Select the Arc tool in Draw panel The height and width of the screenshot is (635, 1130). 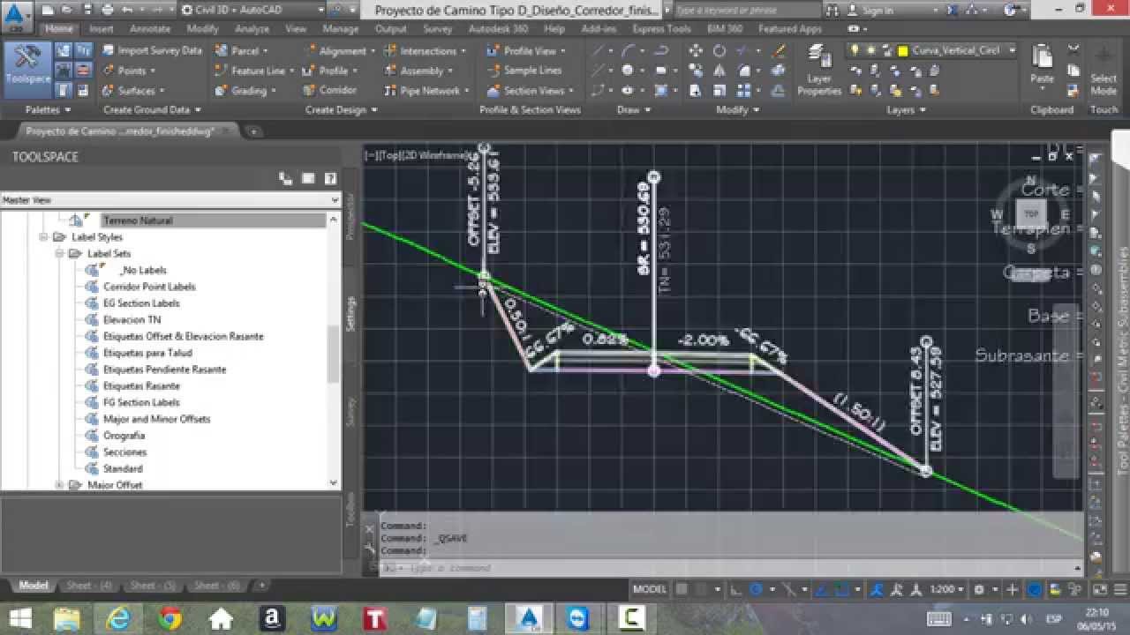coord(630,50)
